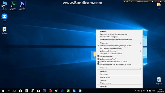
Task: Select Добавить в архив ".rar" и отправить по e-mail
Action: tap(119, 64)
